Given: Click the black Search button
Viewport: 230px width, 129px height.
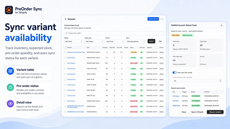Looking at the screenshot, I should tap(152, 41).
